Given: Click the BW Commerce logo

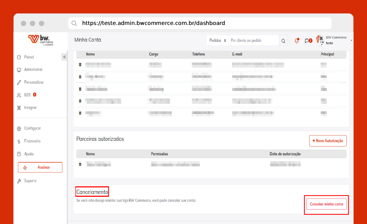Looking at the screenshot, I should coord(41,40).
